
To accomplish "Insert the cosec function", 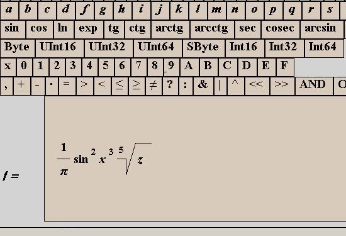I will [x=280, y=30].
